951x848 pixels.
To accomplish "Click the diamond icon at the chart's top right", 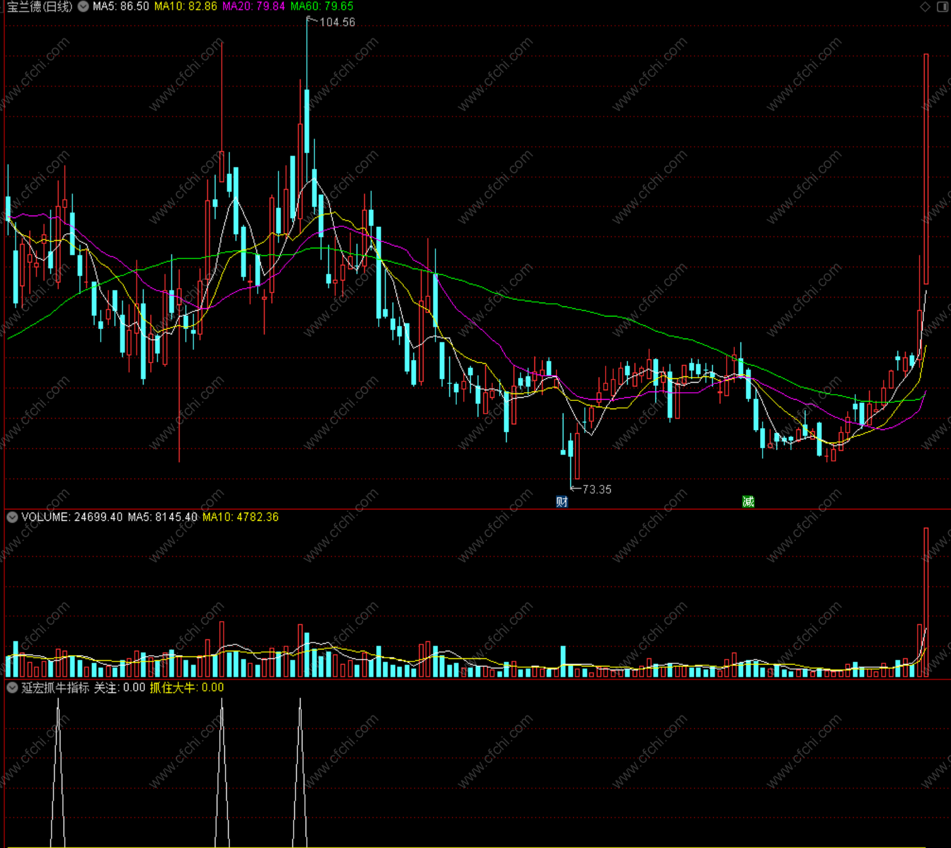I will tap(925, 7).
